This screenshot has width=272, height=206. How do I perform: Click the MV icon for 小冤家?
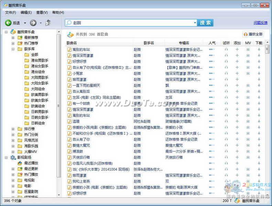click(x=248, y=73)
